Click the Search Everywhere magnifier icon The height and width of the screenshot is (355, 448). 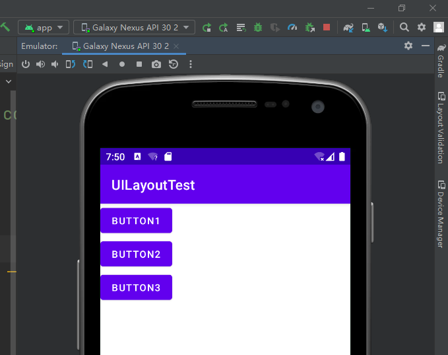pyautogui.click(x=404, y=27)
